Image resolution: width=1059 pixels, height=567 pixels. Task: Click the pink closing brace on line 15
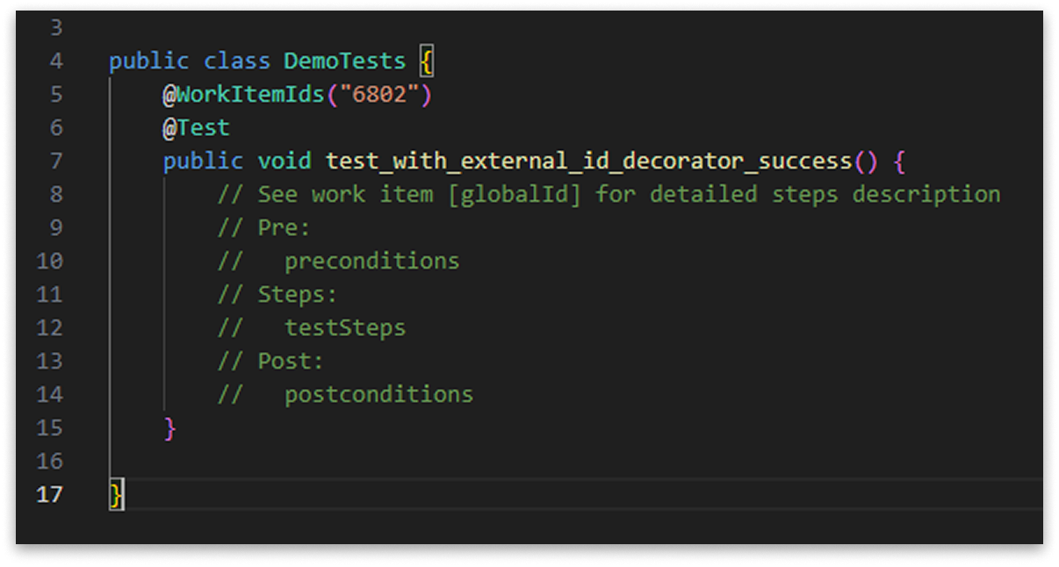coord(169,427)
